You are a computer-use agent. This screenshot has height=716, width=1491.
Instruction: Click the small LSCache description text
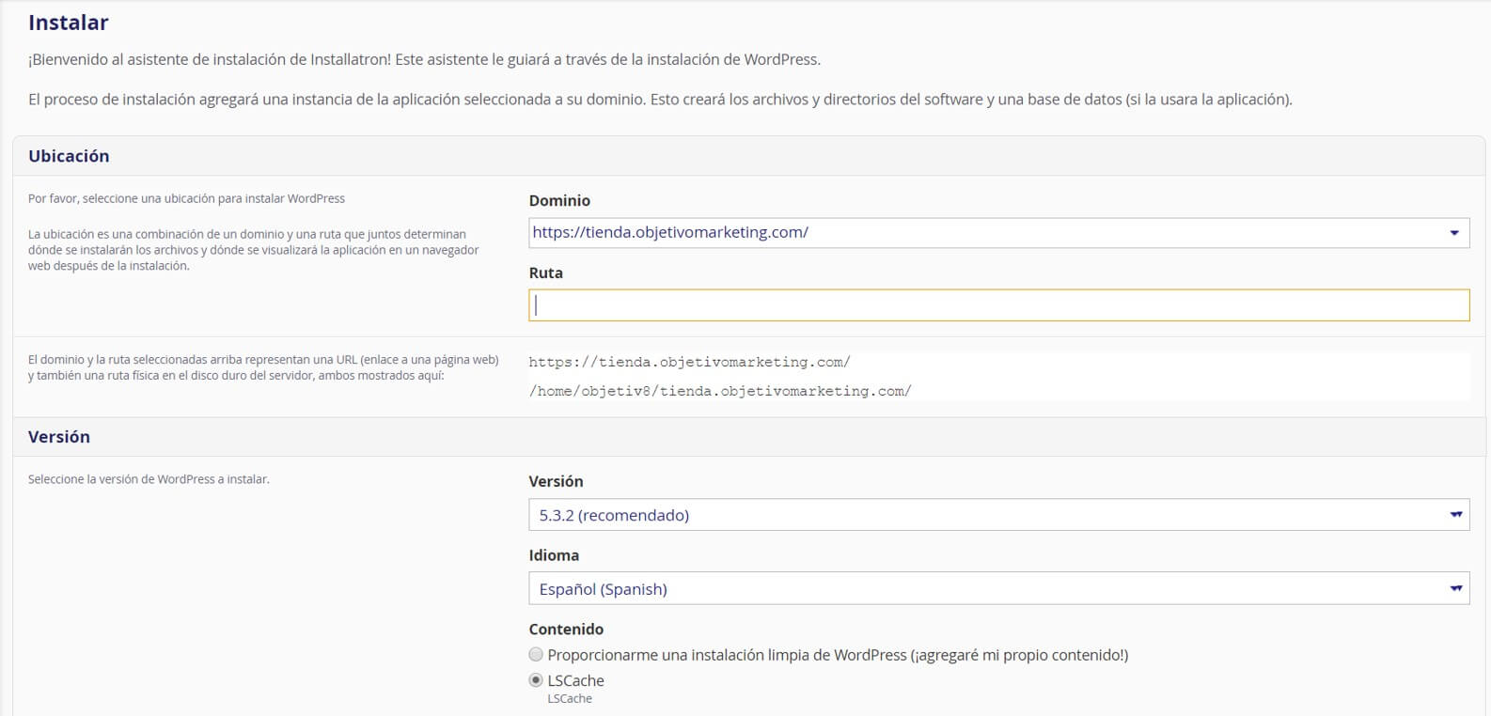(x=570, y=699)
